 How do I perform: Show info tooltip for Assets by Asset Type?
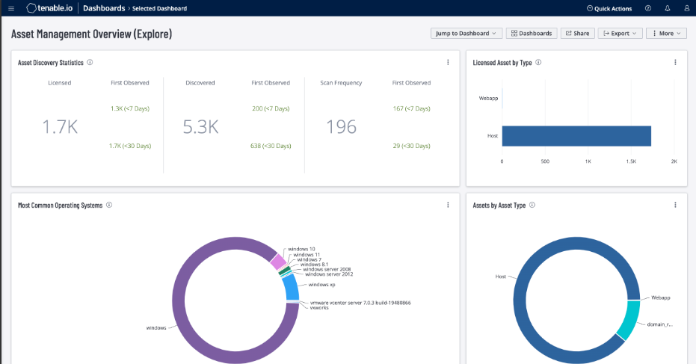(x=532, y=205)
